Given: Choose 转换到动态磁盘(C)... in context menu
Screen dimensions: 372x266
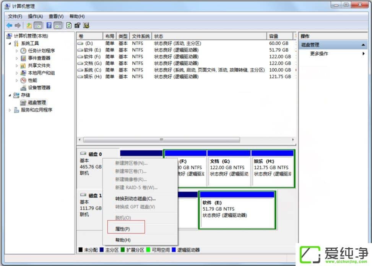Looking at the screenshot, I should (x=135, y=199).
